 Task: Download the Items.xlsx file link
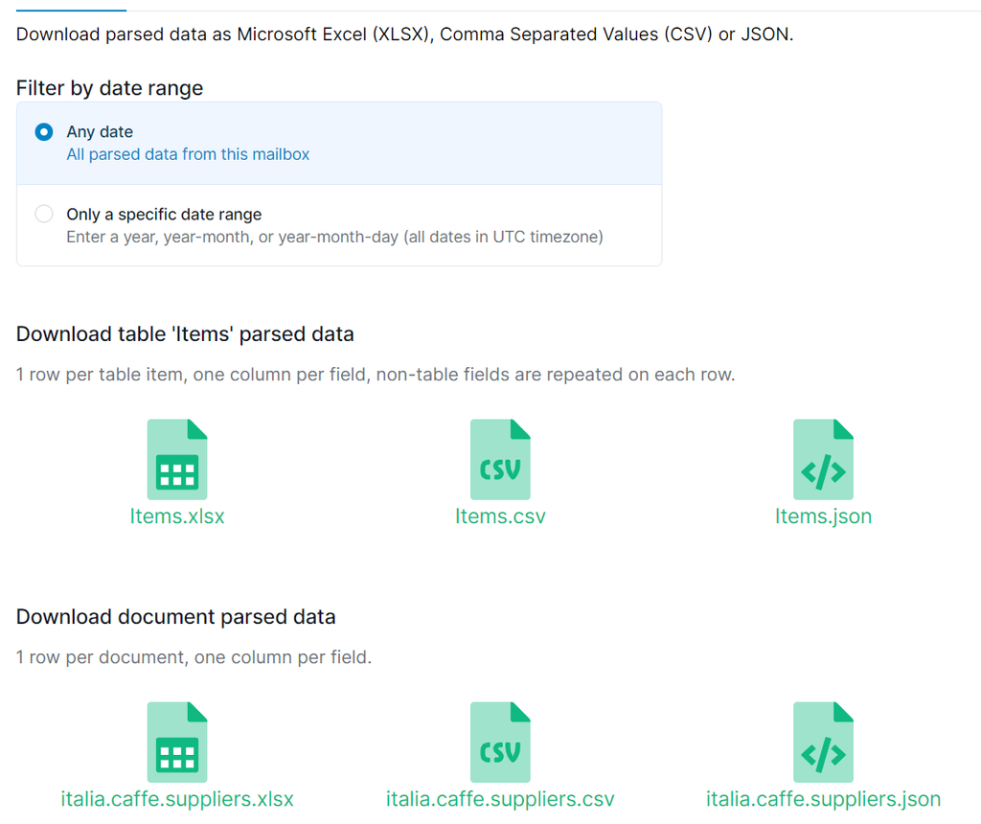click(176, 515)
